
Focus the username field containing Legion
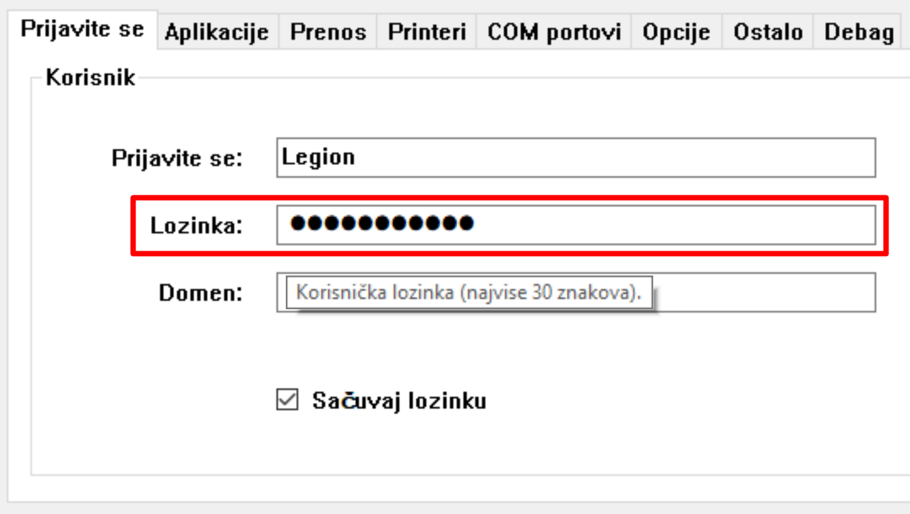coord(575,158)
